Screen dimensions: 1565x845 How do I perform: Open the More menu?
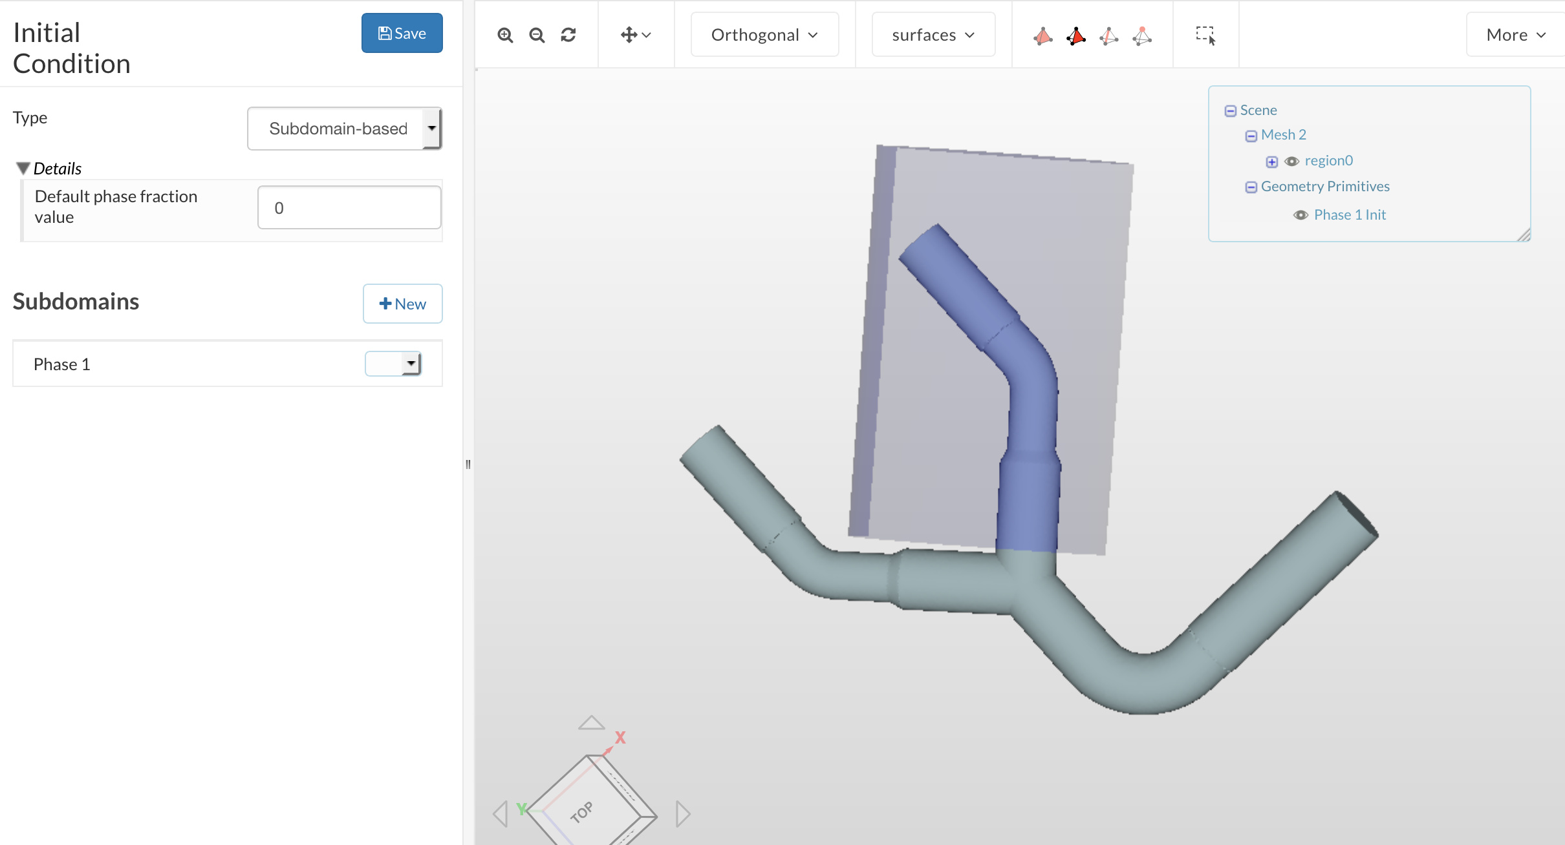(1515, 35)
